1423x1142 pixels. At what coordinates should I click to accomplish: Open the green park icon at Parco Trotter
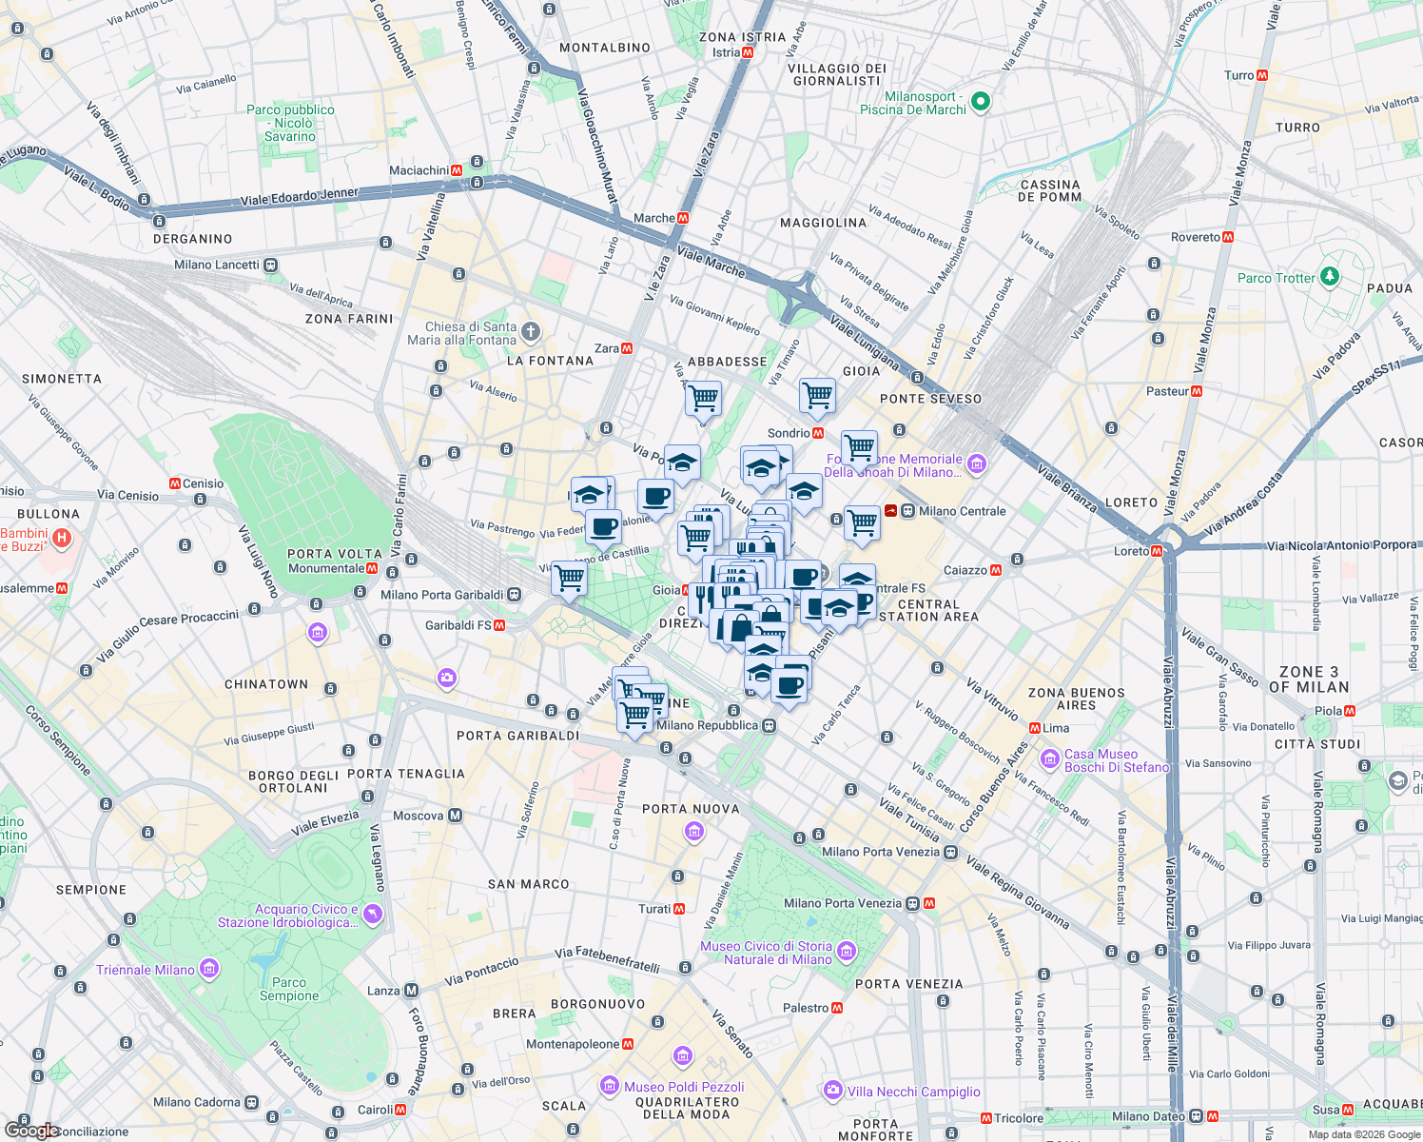coord(1328,277)
